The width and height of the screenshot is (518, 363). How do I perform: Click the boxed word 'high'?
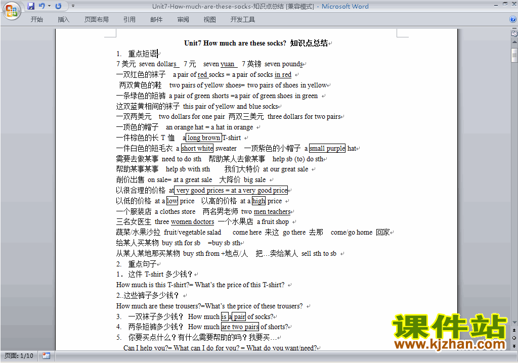pos(258,201)
